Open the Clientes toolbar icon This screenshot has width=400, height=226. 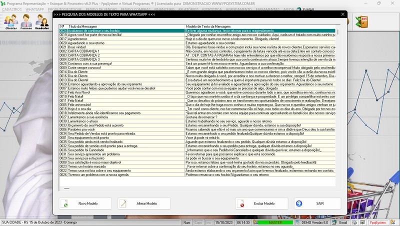tap(10, 22)
